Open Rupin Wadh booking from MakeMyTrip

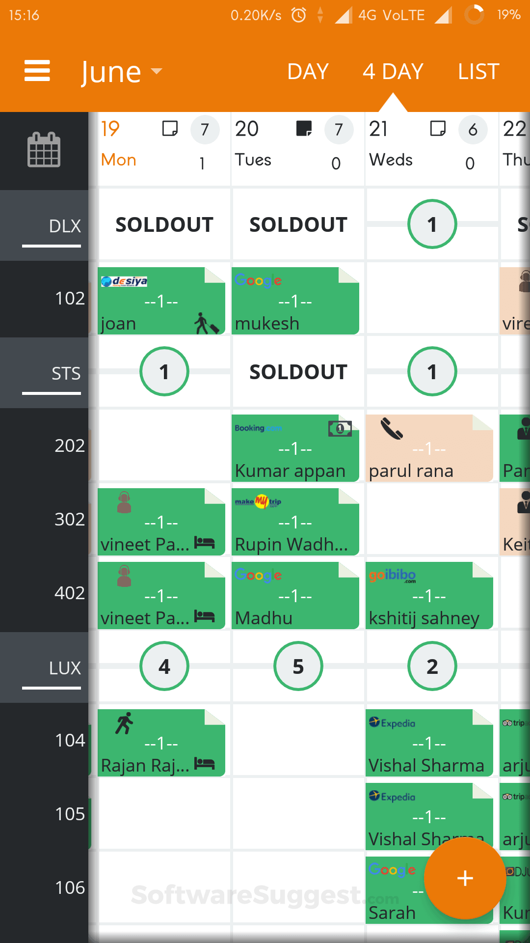tap(295, 522)
